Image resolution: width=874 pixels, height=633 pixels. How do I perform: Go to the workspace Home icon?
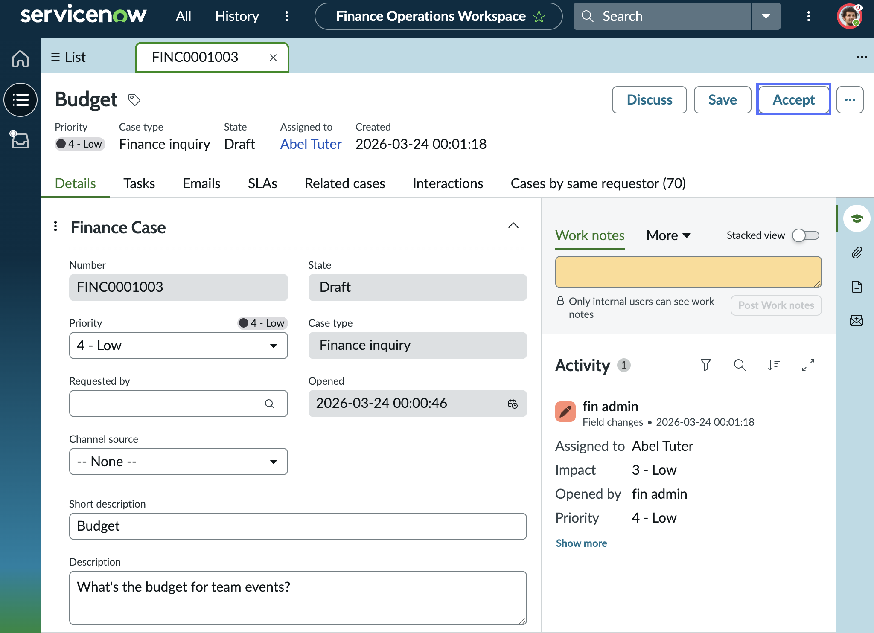pos(20,59)
